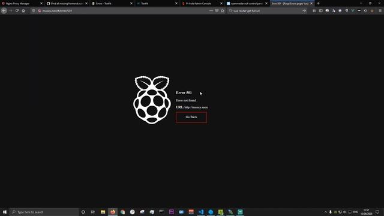Close the Pi-hole Admin Console tab
Viewport: 384px width, 216px height.
click(221, 4)
